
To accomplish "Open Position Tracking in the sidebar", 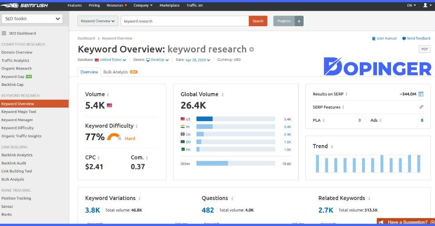I will [16, 198].
